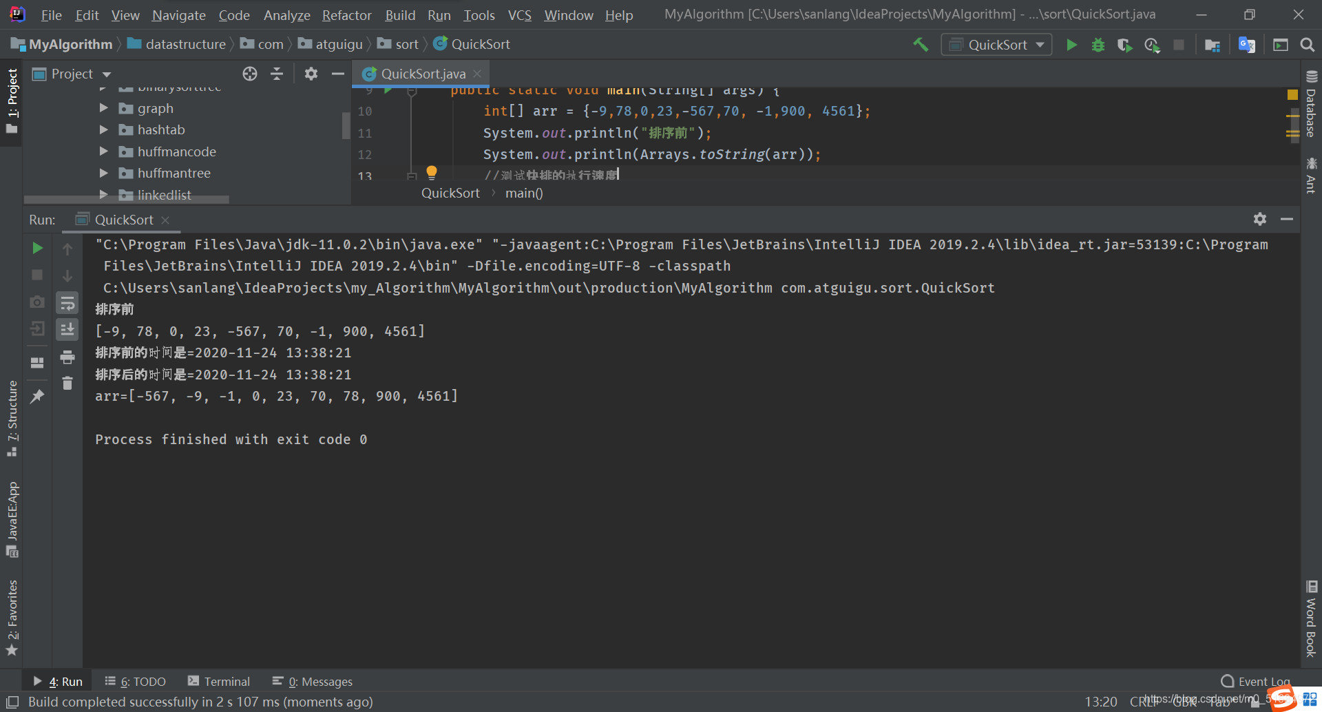Expand the hashtab folder
Viewport: 1322px width, 712px height.
(x=103, y=129)
